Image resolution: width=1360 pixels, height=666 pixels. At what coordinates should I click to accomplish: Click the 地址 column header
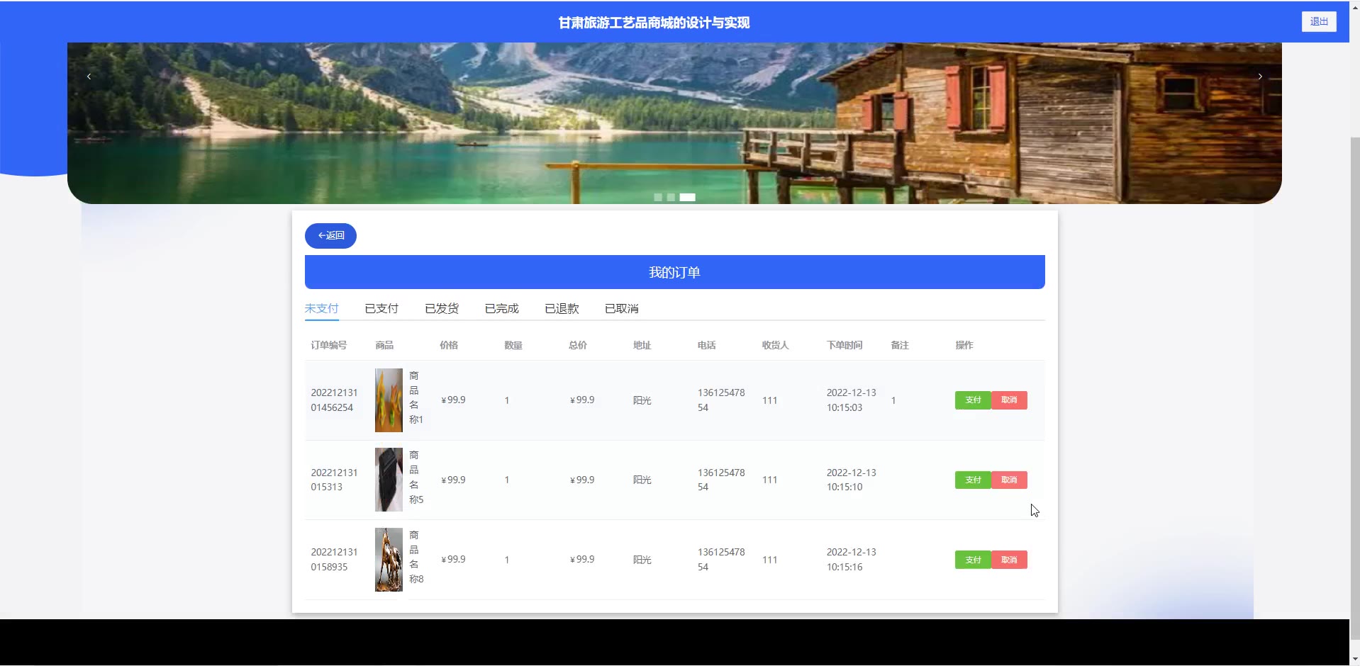[642, 346]
